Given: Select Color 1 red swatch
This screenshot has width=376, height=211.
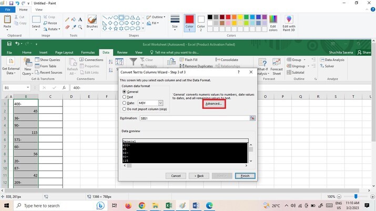Looking at the screenshot, I should pyautogui.click(x=189, y=23).
